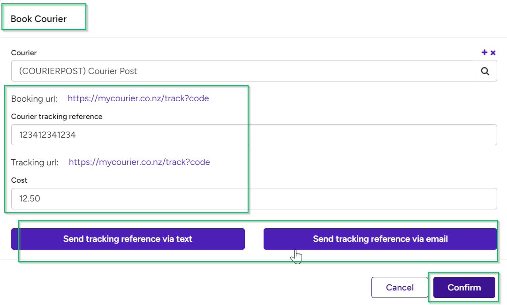Image resolution: width=507 pixels, height=305 pixels.
Task: Click the Cost label
Action: click(19, 180)
